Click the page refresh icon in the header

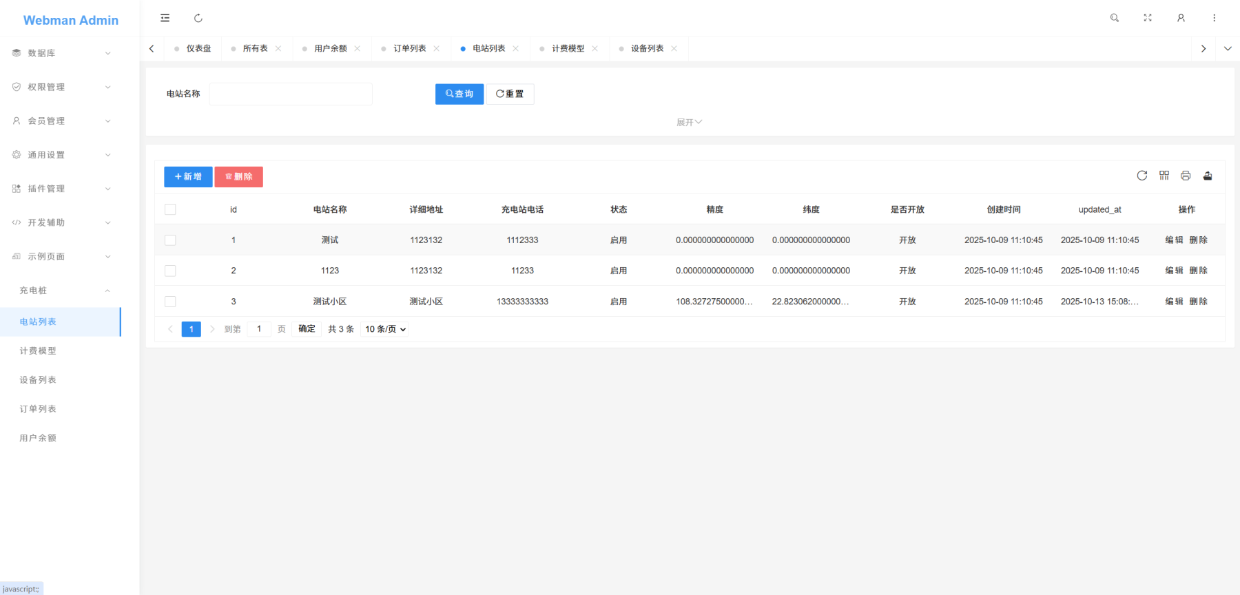pos(198,18)
